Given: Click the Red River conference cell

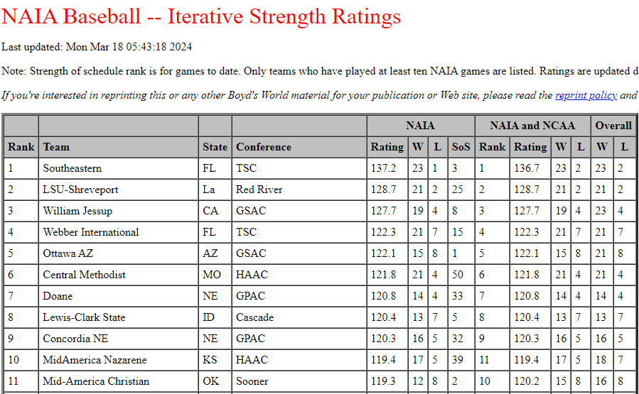Looking at the screenshot, I should pos(259,190).
